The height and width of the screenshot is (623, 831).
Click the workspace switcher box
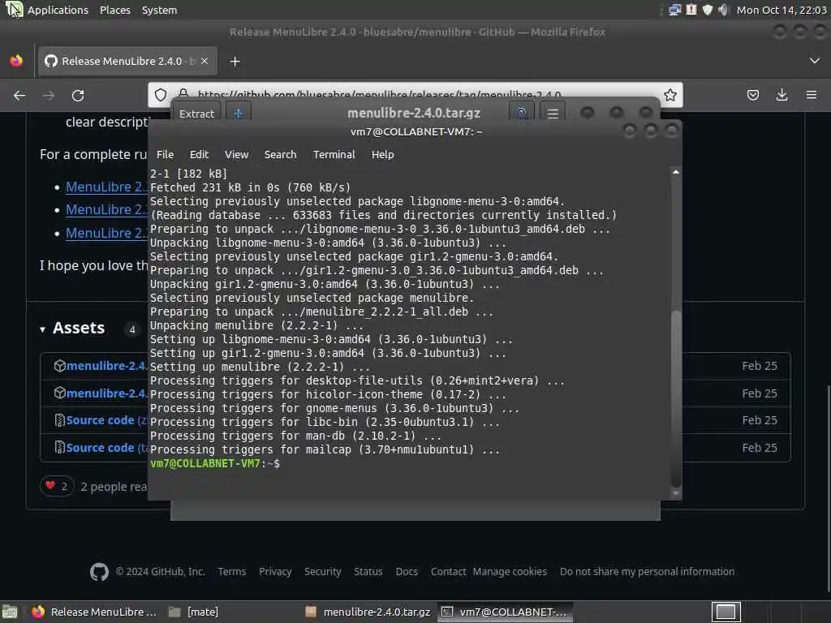(726, 612)
